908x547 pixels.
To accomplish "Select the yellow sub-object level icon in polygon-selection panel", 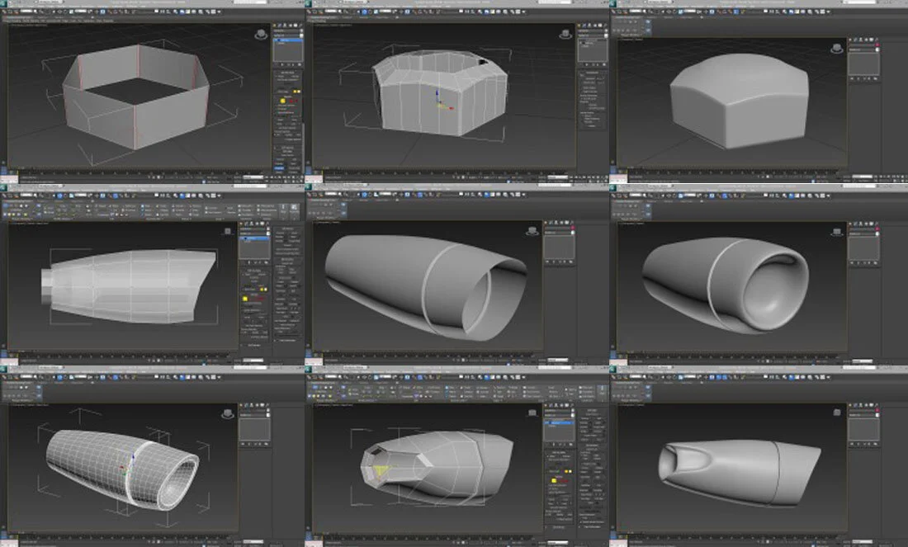I will click(554, 480).
